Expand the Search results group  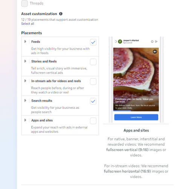pos(25,101)
